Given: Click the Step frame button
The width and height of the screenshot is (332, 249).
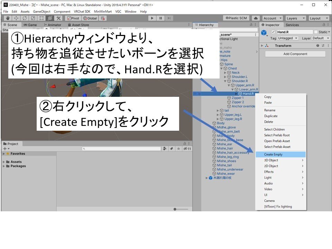Looking at the screenshot, I should pos(169,18).
